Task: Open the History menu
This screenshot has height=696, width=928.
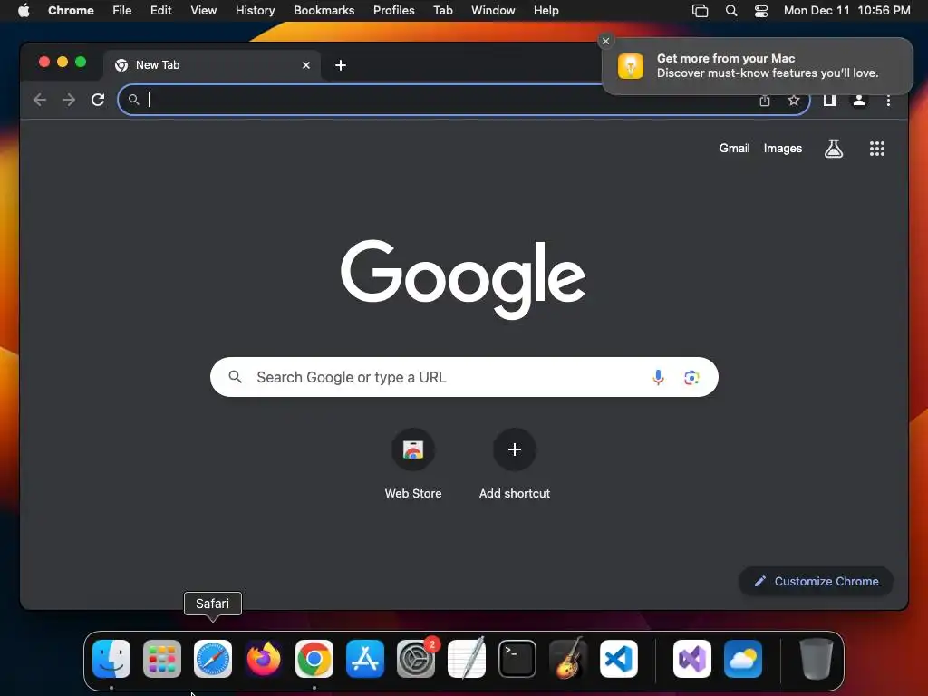Action: (255, 11)
